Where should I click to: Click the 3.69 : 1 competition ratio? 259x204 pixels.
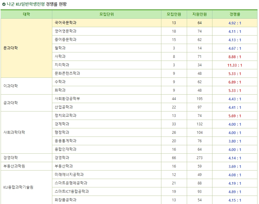pyautogui.click(x=235, y=167)
